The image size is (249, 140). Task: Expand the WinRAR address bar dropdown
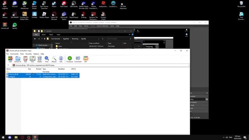[x=188, y=65]
